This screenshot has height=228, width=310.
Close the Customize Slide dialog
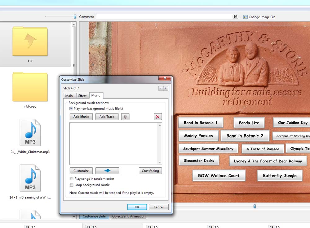tap(165, 78)
